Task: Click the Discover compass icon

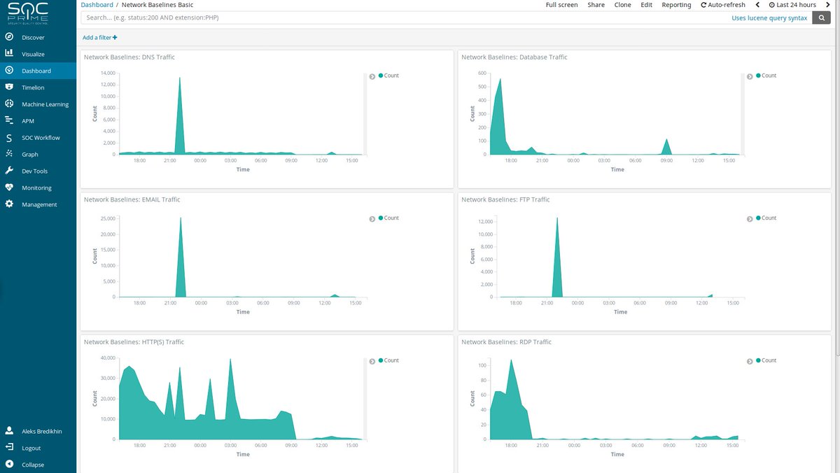Action: click(x=9, y=37)
